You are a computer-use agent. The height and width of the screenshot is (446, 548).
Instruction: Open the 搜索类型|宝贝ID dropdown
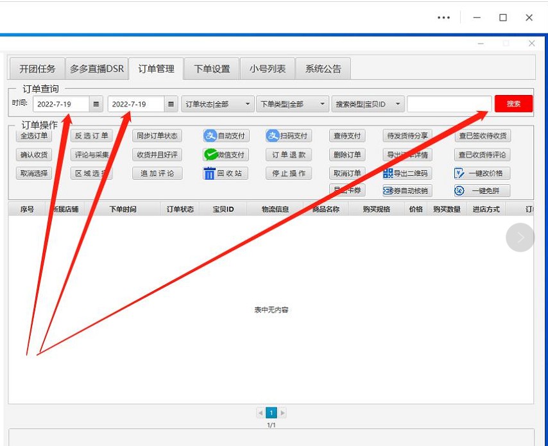click(368, 104)
